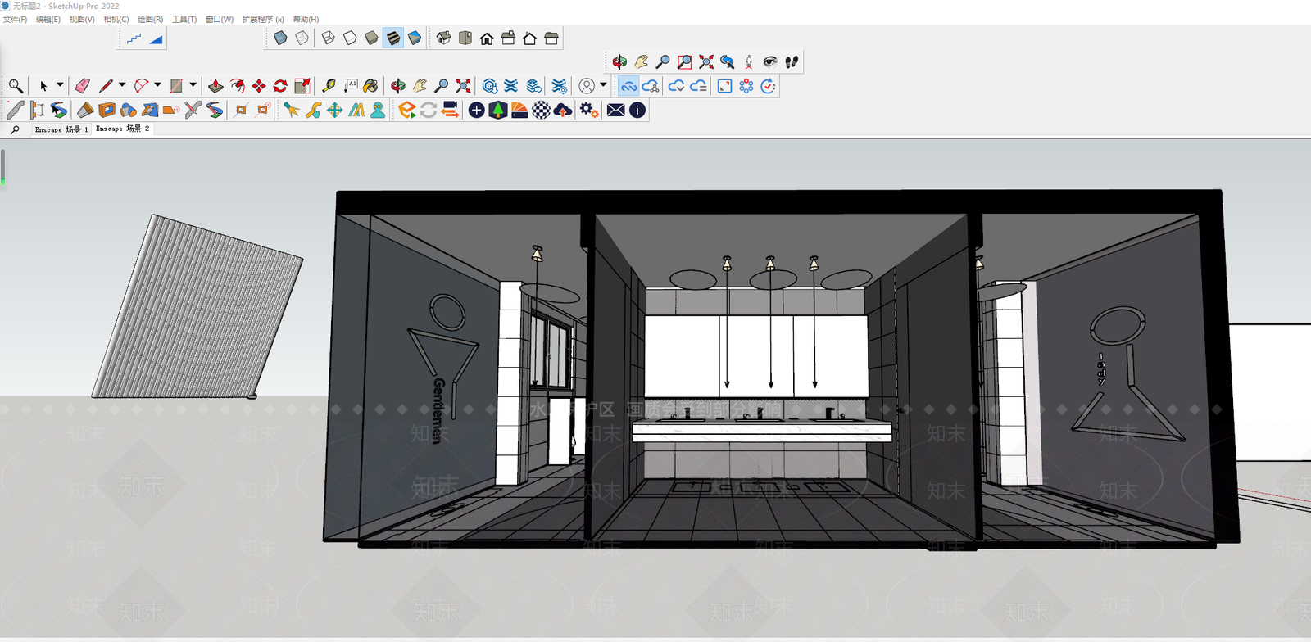The width and height of the screenshot is (1311, 642).
Task: Pick the Tape Measure tool
Action: pos(329,86)
